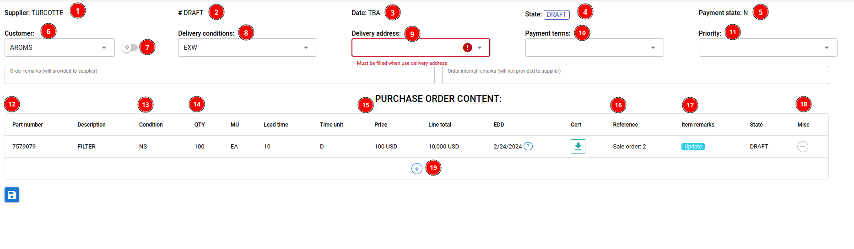This screenshot has width=854, height=249.
Task: Click the Update item remarks button
Action: (693, 147)
